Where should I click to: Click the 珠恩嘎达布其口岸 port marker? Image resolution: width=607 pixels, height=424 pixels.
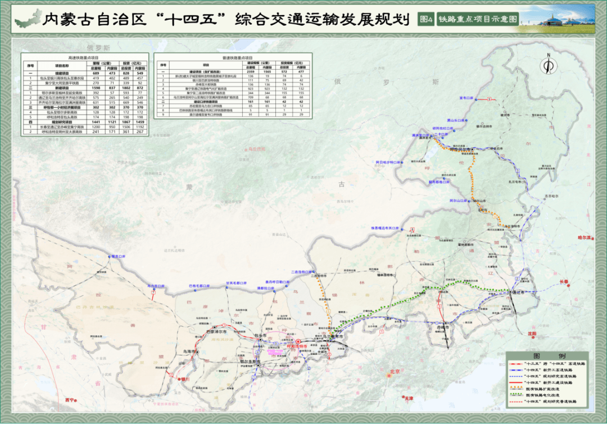[x=401, y=228]
